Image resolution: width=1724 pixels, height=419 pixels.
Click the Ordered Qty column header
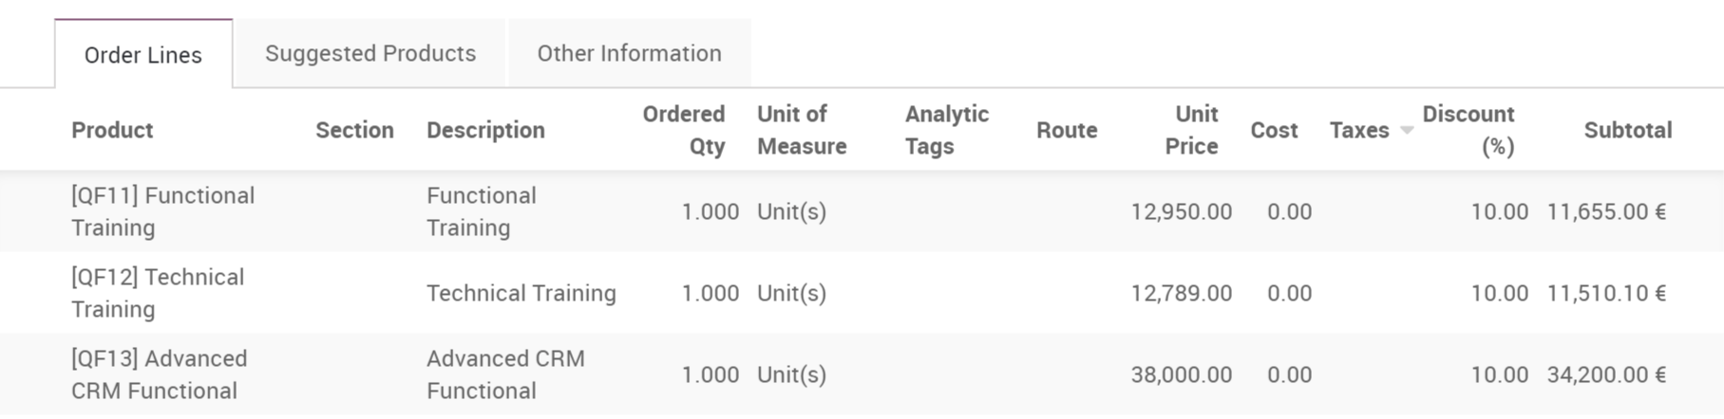[x=684, y=131]
